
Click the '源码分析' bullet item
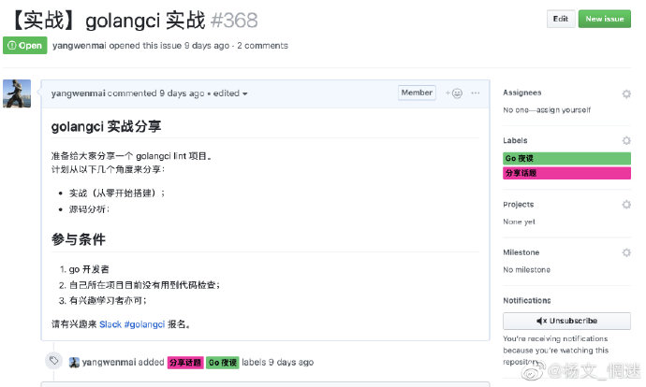(89, 209)
